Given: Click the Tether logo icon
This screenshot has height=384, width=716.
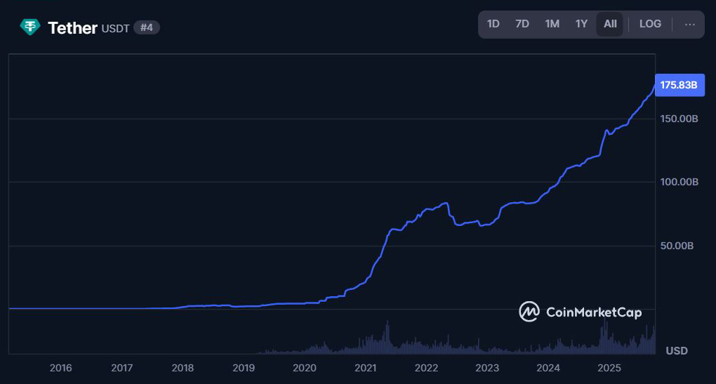Looking at the screenshot, I should point(31,27).
